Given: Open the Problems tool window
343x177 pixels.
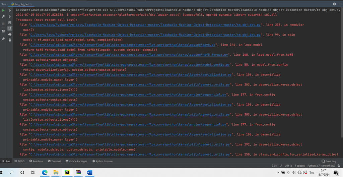Looking at the screenshot, I should [x=36, y=161].
